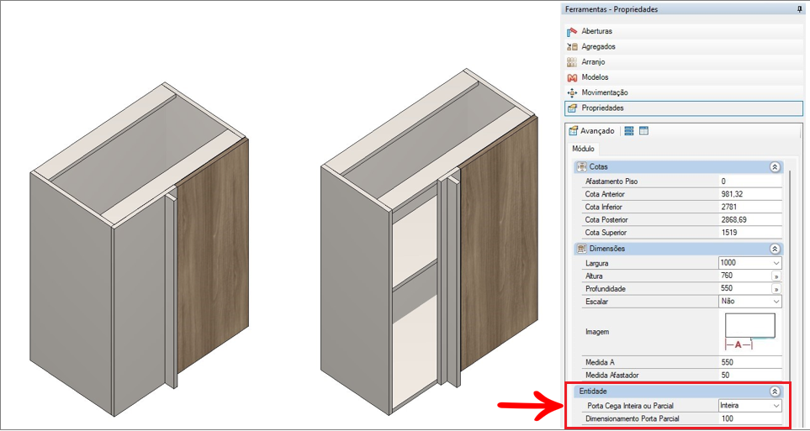Open the Modelos tool panel

(684, 77)
